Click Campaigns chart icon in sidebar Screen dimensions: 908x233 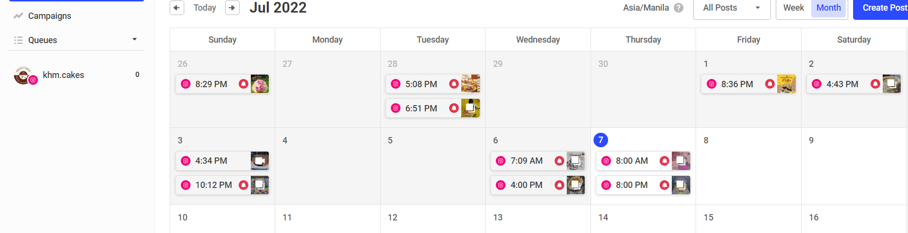(x=18, y=16)
